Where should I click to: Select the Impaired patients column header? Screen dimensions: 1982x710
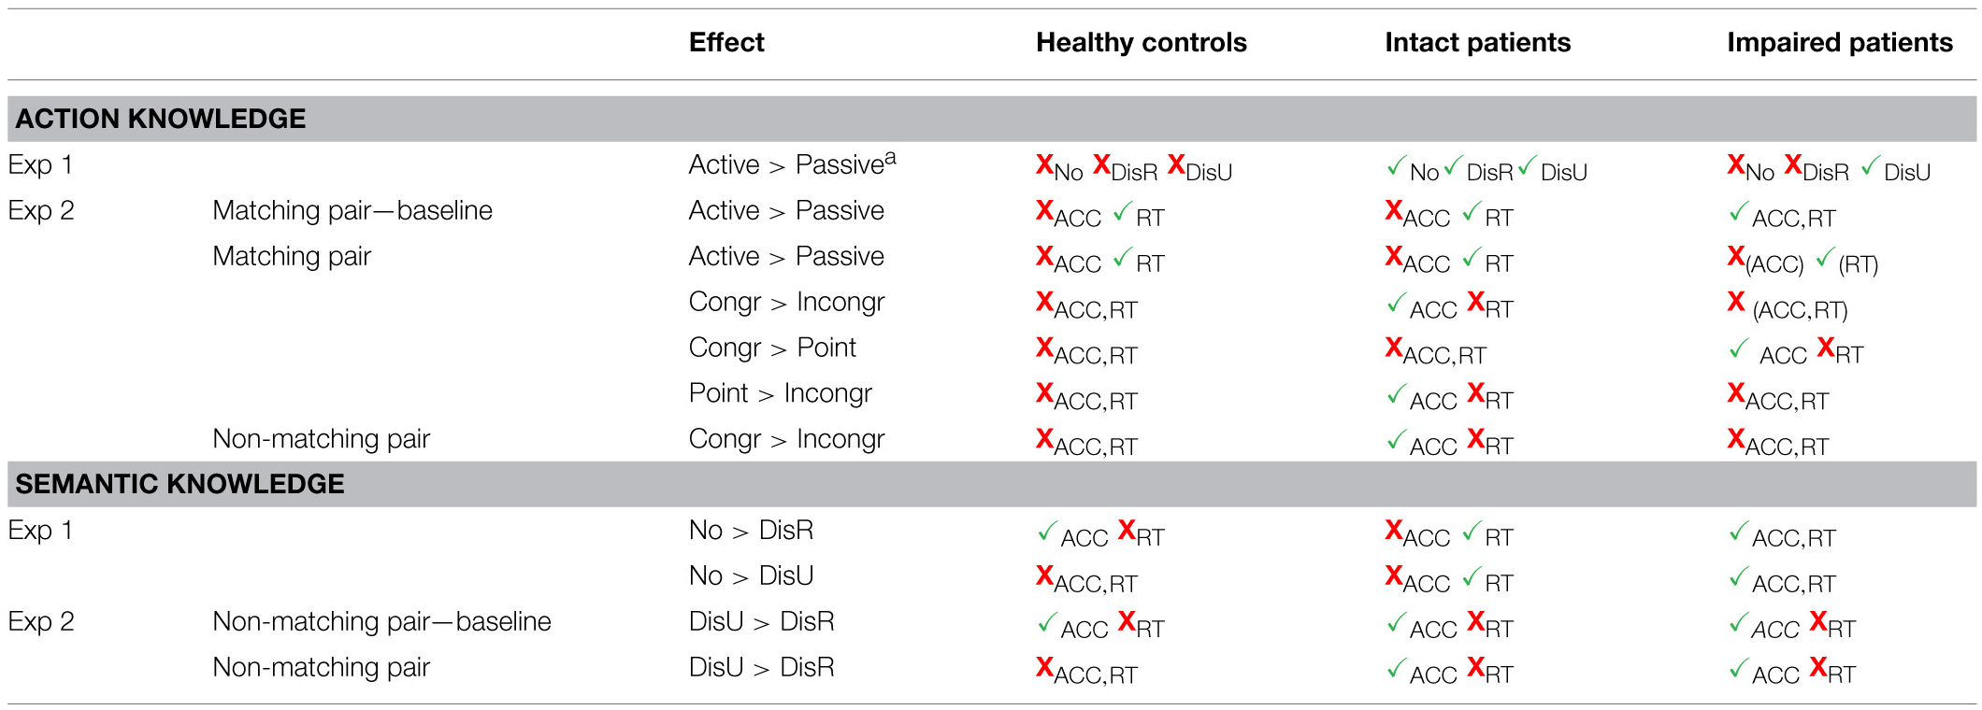[x=1839, y=42]
